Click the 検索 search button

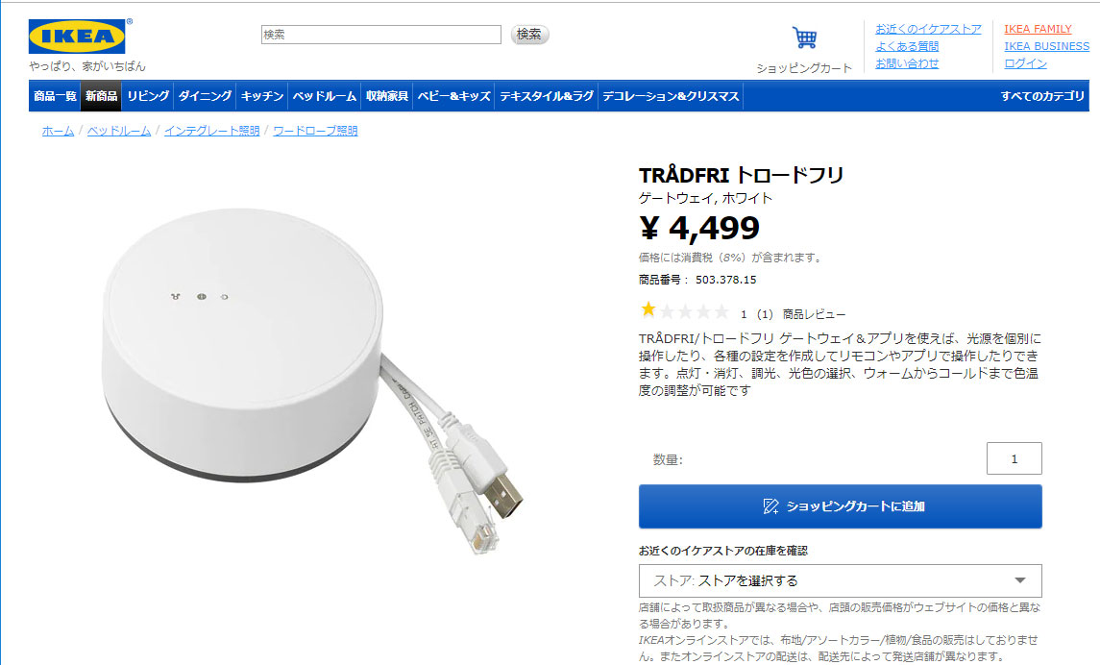coord(529,35)
